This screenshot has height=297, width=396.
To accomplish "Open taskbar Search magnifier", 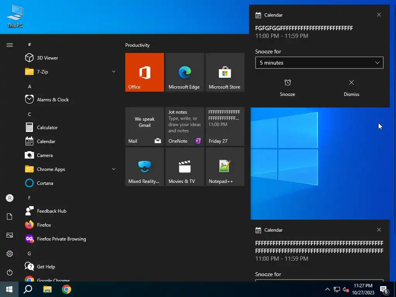I will (x=28, y=289).
